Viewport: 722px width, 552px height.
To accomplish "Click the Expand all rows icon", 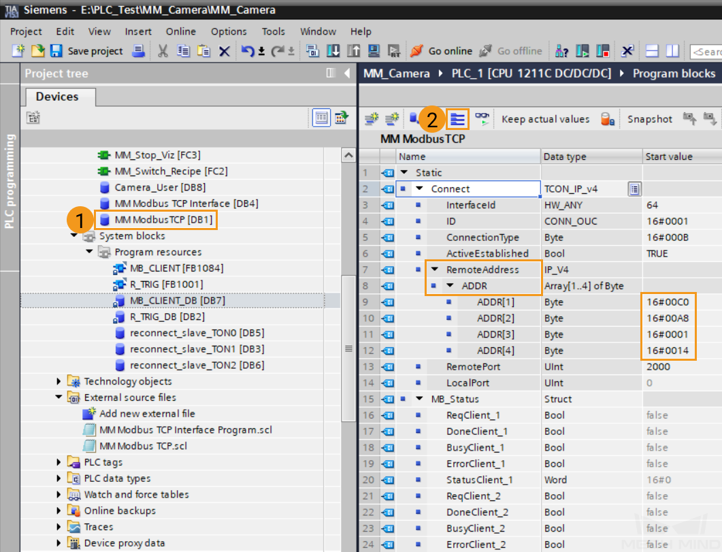I will 458,119.
